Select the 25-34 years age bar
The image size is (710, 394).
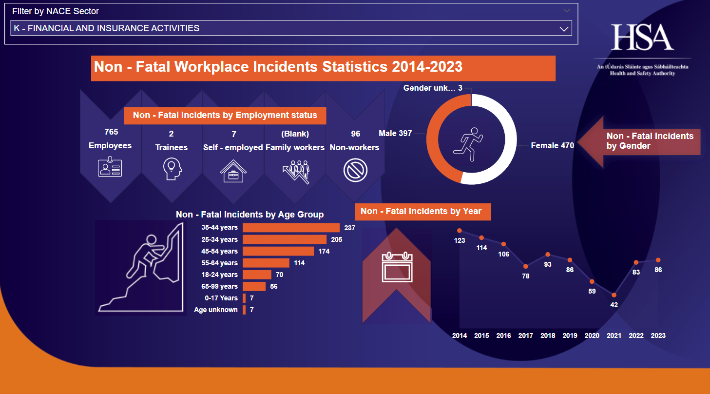[x=284, y=239]
